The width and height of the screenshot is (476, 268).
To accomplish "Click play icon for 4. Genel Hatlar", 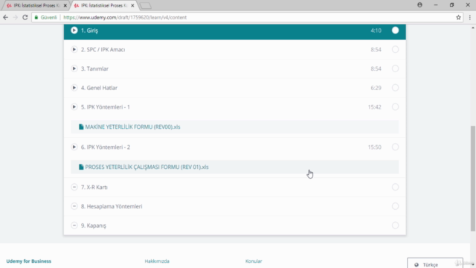I will 74,88.
